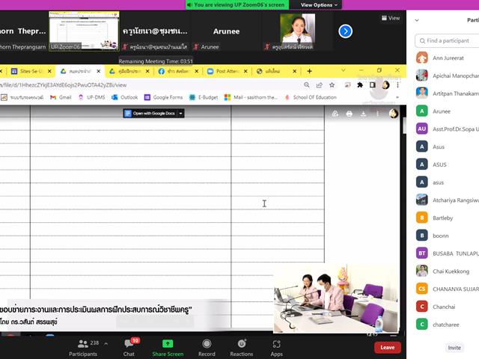Screen dimensions: 479x359
Task: Open the Gmail bookmark
Action: (x=61, y=97)
